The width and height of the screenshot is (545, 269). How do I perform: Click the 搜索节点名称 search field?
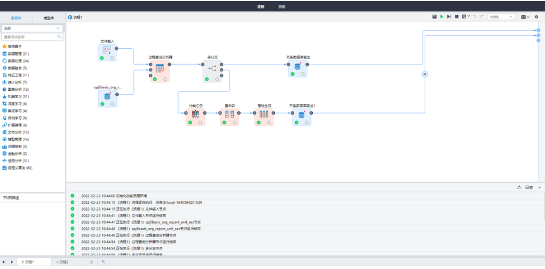point(30,37)
